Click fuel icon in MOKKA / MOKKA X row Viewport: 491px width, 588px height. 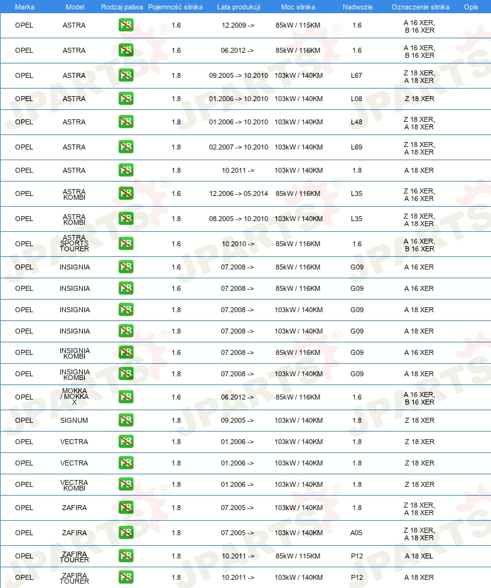pyautogui.click(x=126, y=397)
